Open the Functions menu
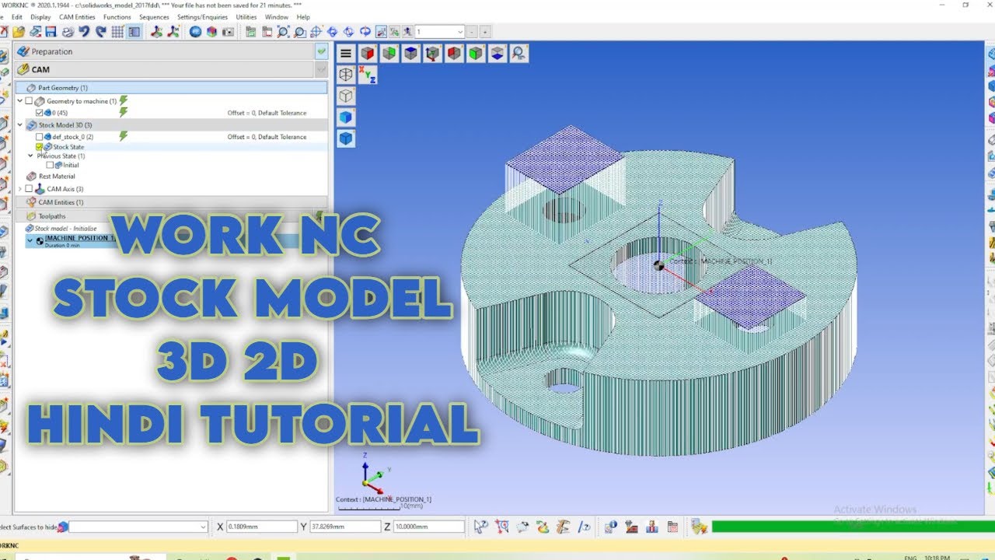 (x=117, y=16)
